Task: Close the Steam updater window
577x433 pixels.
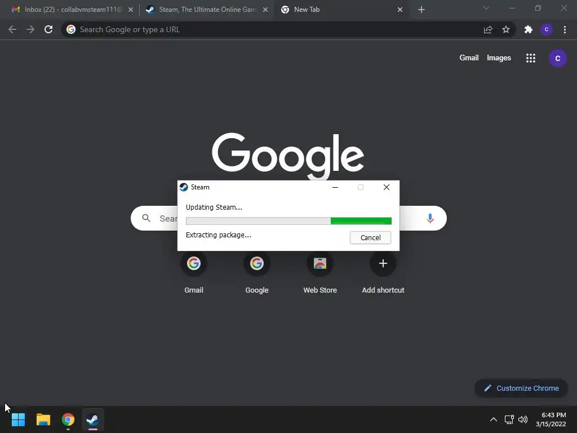Action: click(387, 187)
